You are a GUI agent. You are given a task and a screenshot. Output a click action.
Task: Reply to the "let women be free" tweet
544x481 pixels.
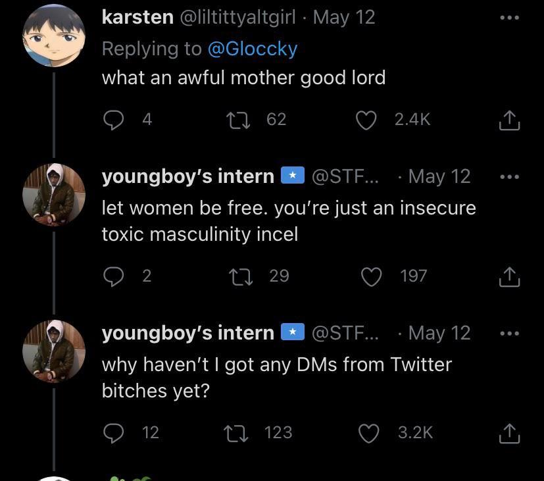pyautogui.click(x=114, y=276)
